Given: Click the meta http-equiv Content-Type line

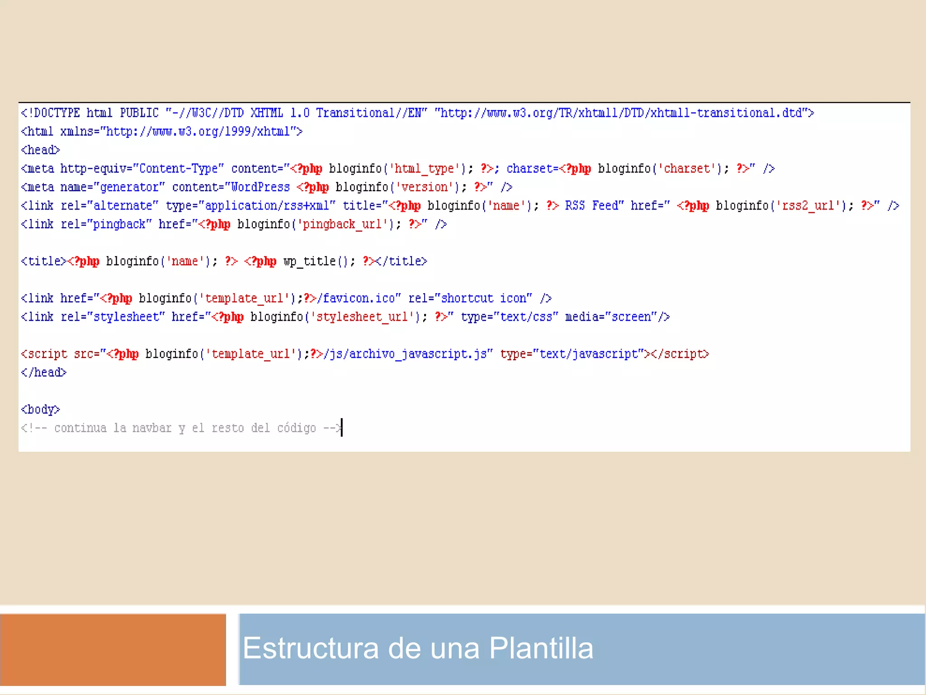Looking at the screenshot, I should coord(398,168).
